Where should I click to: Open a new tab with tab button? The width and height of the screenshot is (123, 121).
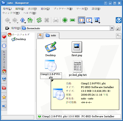click(40, 36)
